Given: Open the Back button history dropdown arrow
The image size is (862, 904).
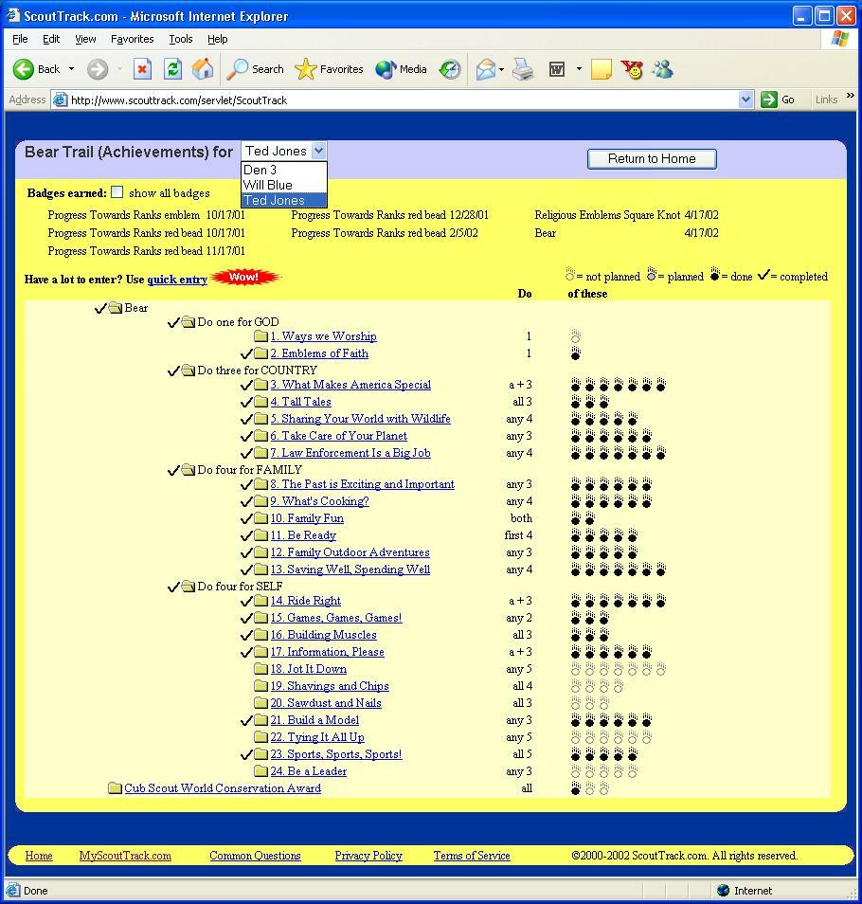Looking at the screenshot, I should point(71,69).
